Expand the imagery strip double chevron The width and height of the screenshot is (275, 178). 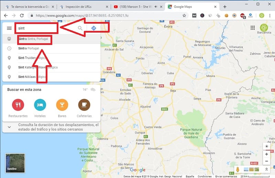pos(266,169)
